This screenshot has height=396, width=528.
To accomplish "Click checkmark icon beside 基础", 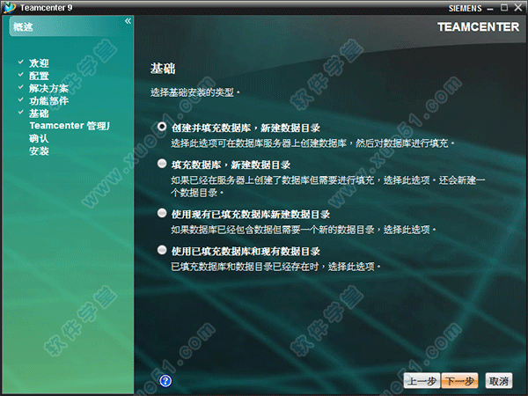I will coord(21,112).
